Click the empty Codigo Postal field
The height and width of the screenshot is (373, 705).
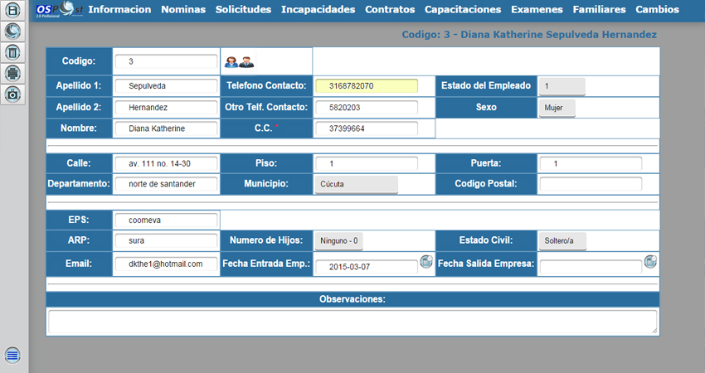tap(591, 184)
